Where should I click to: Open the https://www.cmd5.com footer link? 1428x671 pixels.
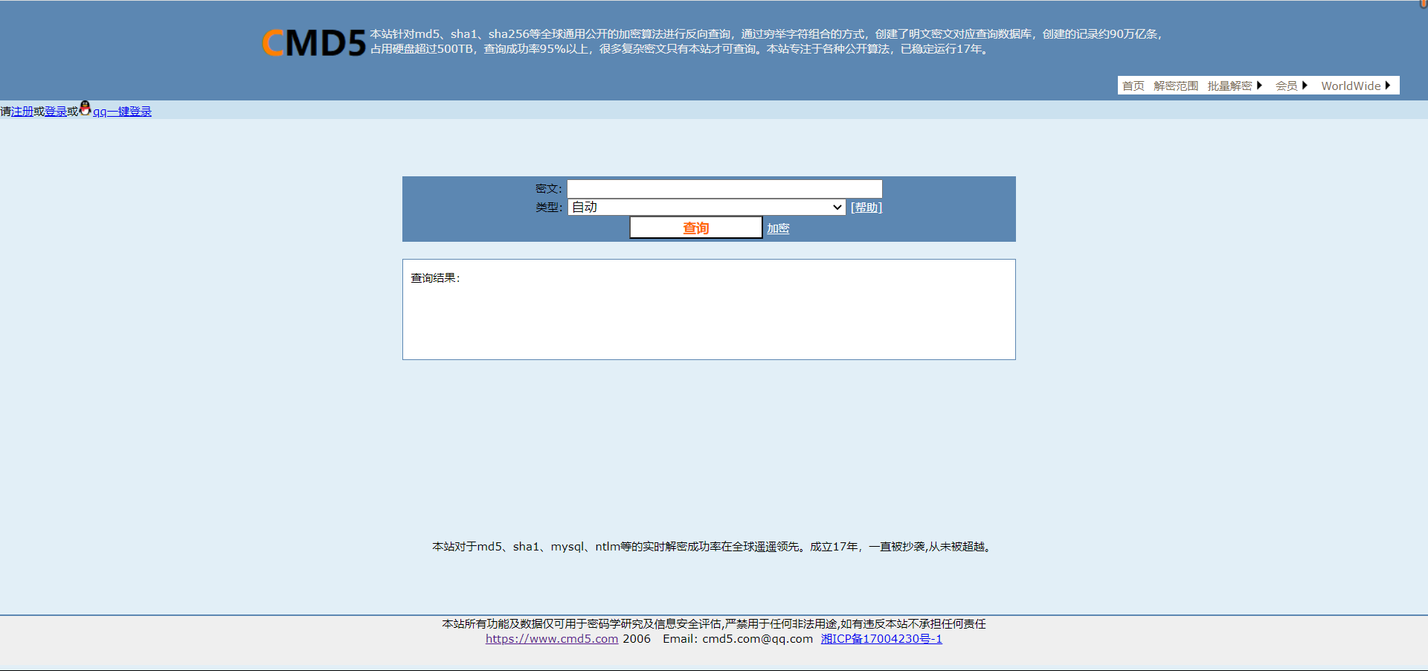coord(551,638)
